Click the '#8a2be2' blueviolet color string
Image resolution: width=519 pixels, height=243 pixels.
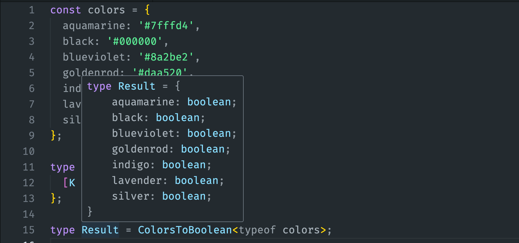pyautogui.click(x=166, y=57)
